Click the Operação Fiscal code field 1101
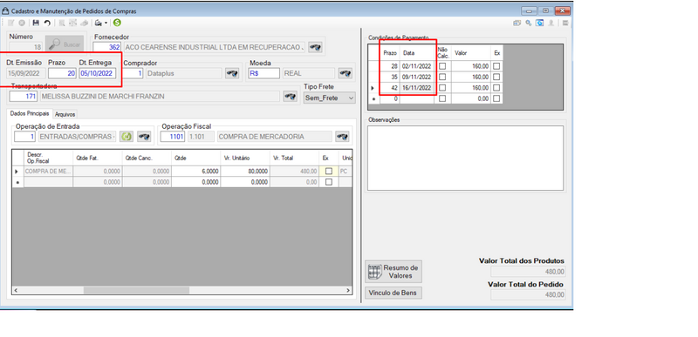This screenshot has width=698, height=337. point(173,137)
